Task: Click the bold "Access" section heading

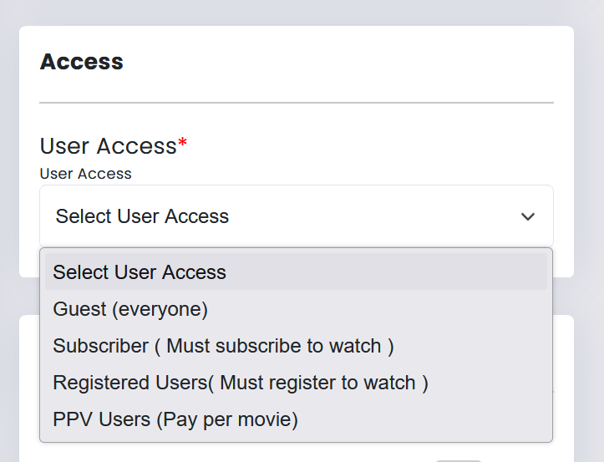Action: [82, 62]
